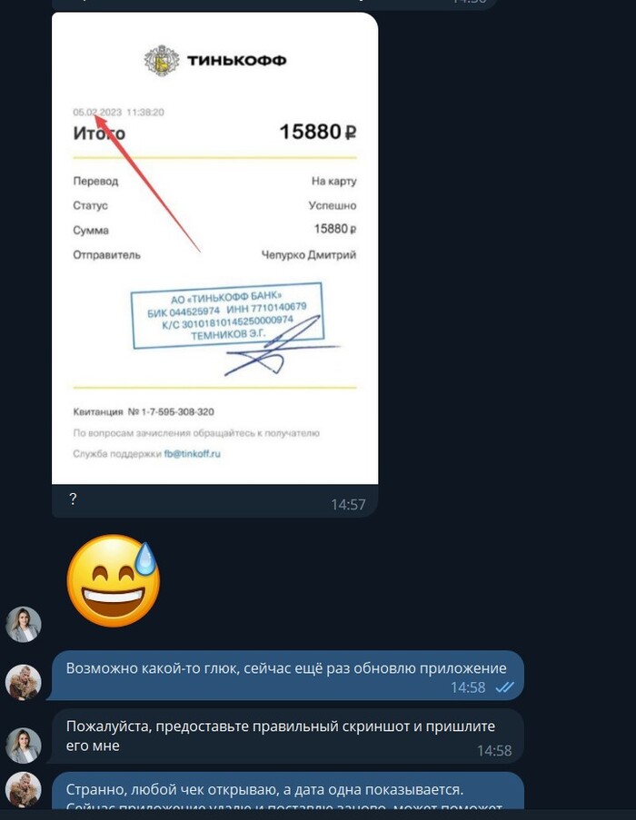The image size is (636, 820).
Task: Open the fb@tinkoff.ru support link
Action: click(193, 453)
